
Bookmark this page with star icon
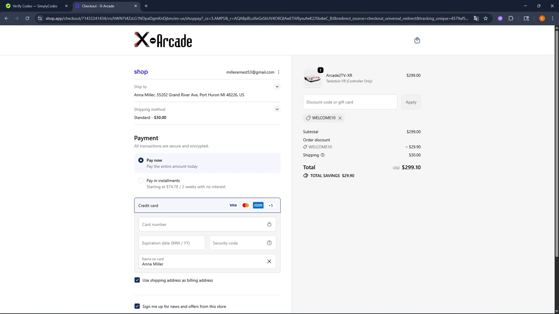click(x=486, y=18)
